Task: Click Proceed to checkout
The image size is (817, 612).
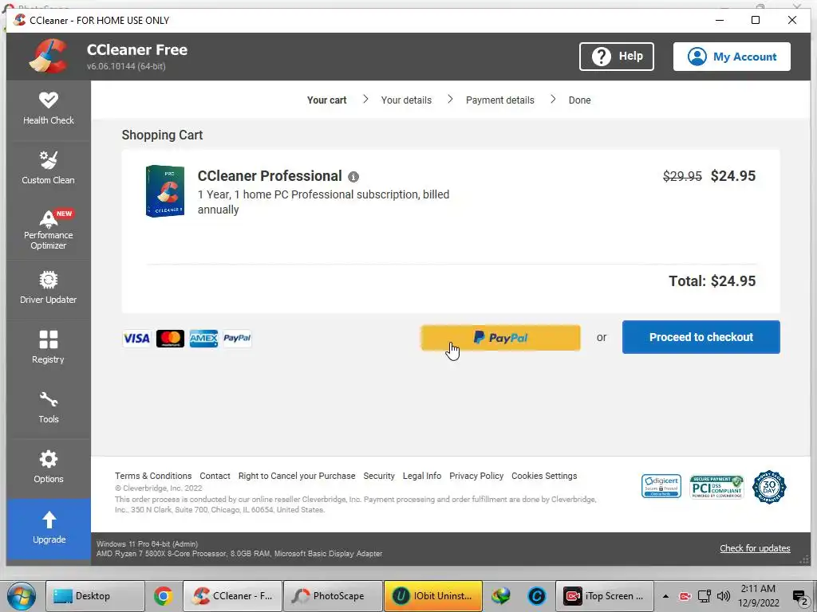Action: tap(701, 337)
